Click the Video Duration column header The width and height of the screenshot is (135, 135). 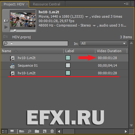(x=109, y=51)
